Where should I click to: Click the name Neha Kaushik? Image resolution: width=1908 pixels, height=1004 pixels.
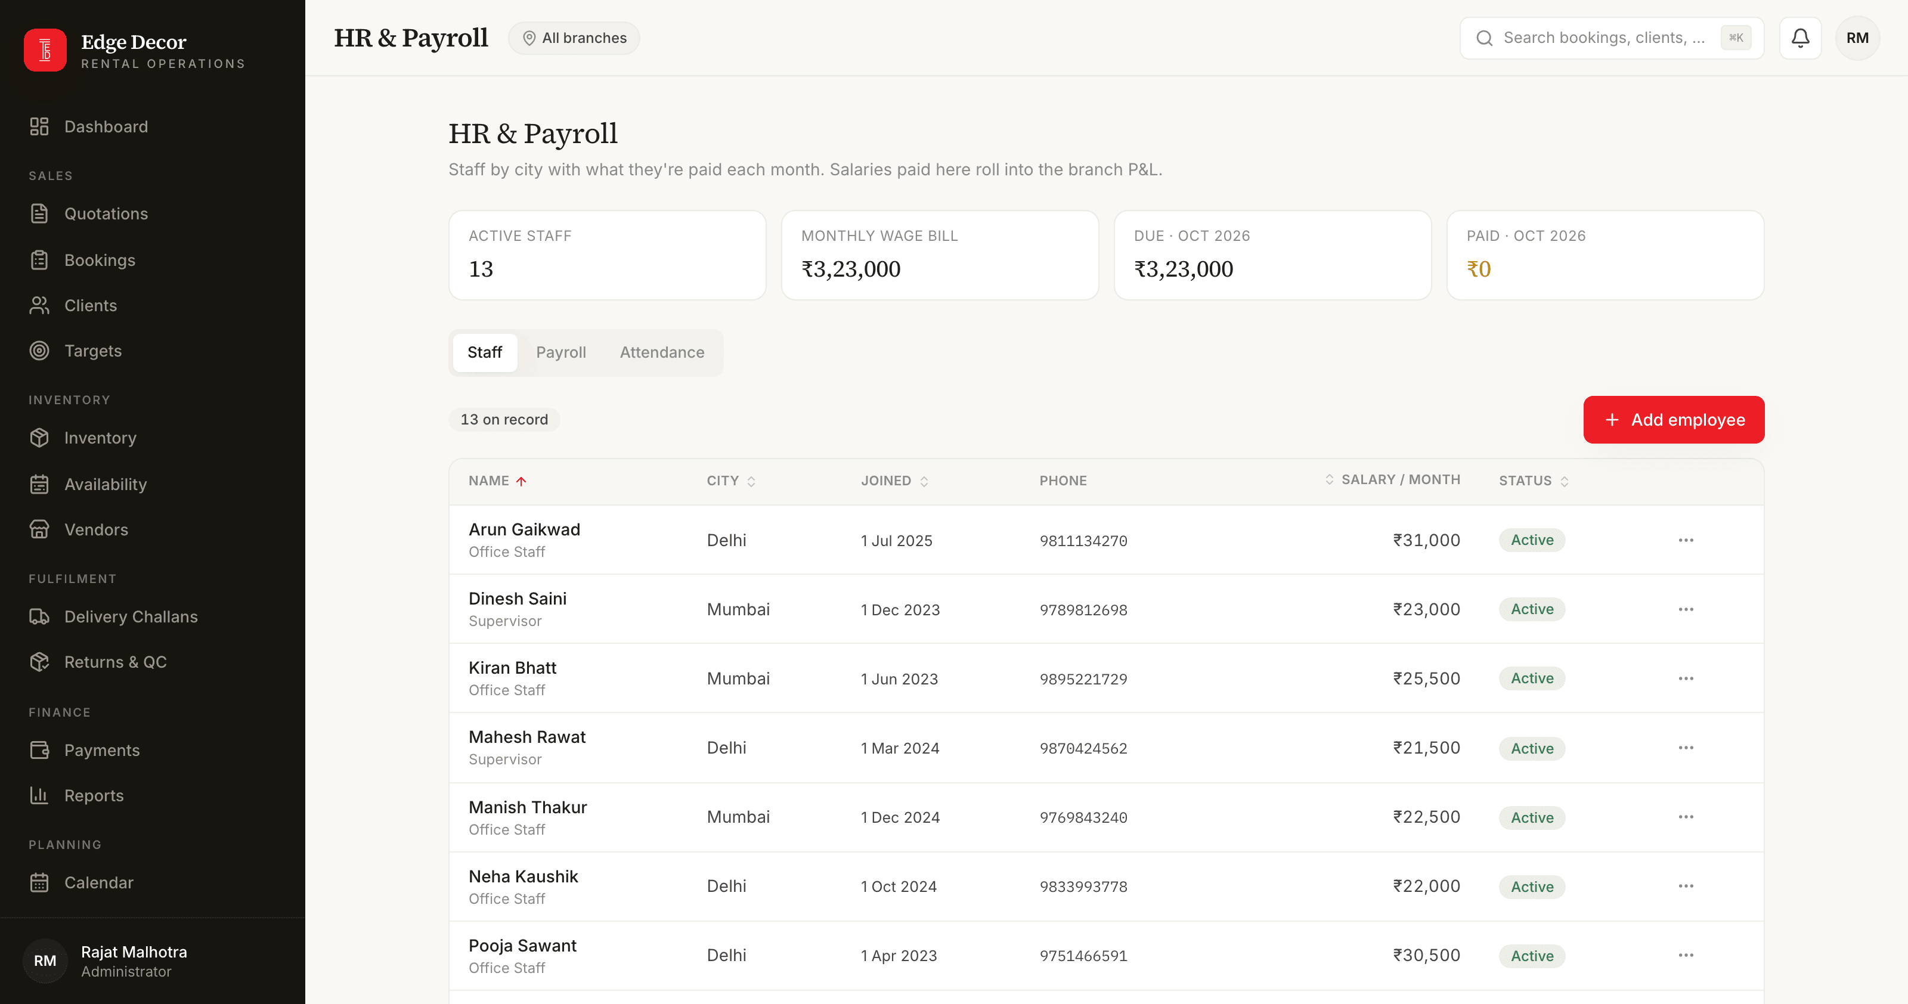point(523,876)
